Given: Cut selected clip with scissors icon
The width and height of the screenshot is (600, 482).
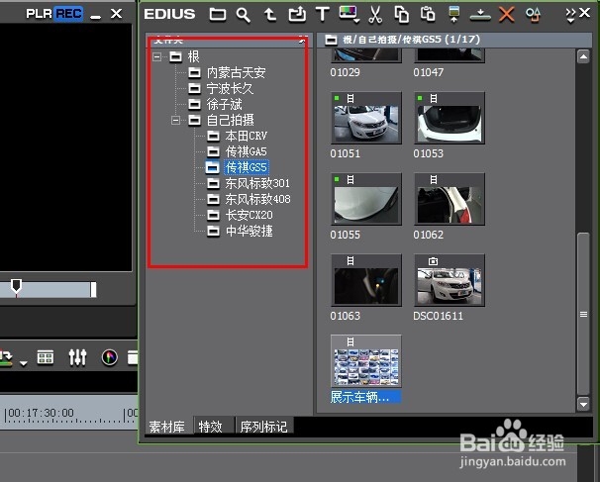Looking at the screenshot, I should pyautogui.click(x=375, y=15).
